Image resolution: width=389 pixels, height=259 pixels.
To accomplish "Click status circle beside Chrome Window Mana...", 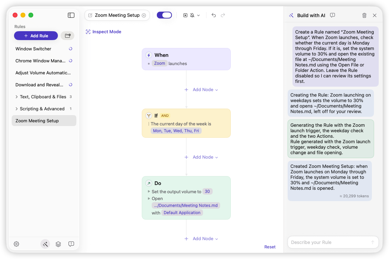I will 71,61.
